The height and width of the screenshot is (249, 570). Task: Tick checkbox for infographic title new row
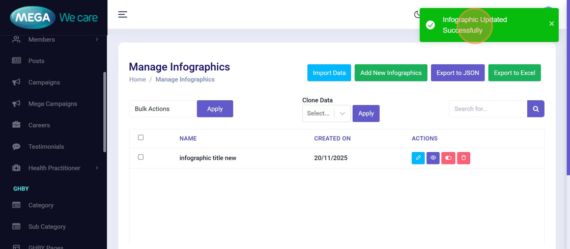tap(141, 157)
